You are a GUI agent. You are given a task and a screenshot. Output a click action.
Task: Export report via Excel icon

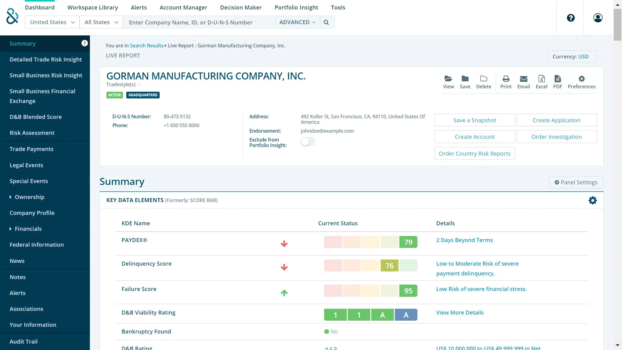tap(542, 79)
